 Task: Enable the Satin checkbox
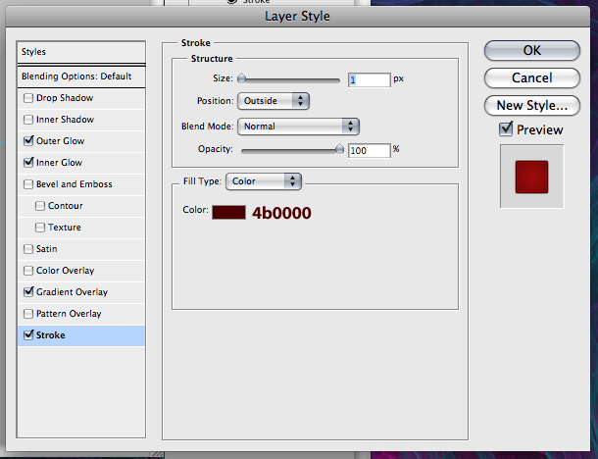28,249
